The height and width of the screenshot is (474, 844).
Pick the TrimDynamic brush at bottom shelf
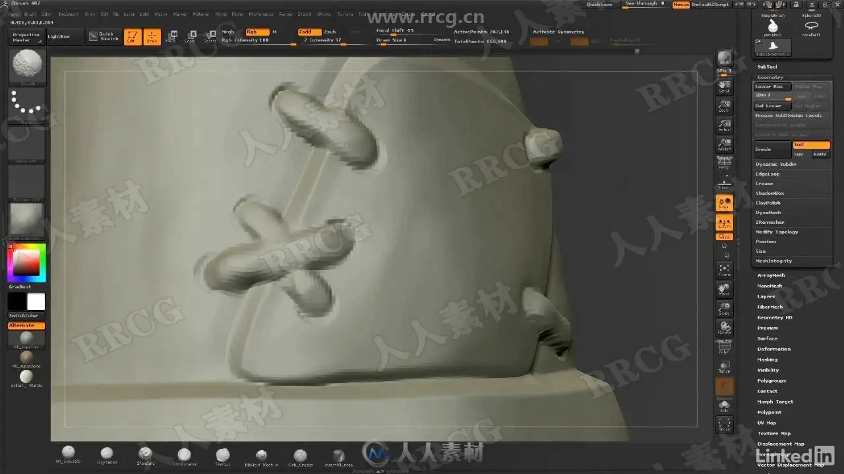point(184,456)
